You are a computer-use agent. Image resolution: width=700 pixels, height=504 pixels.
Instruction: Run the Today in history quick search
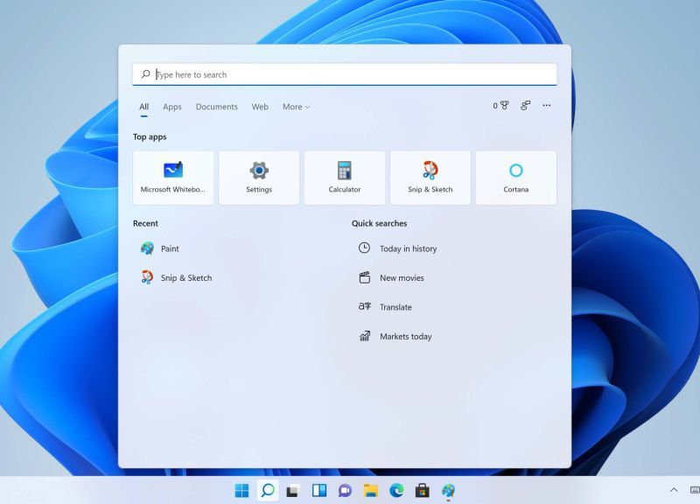[x=398, y=248]
